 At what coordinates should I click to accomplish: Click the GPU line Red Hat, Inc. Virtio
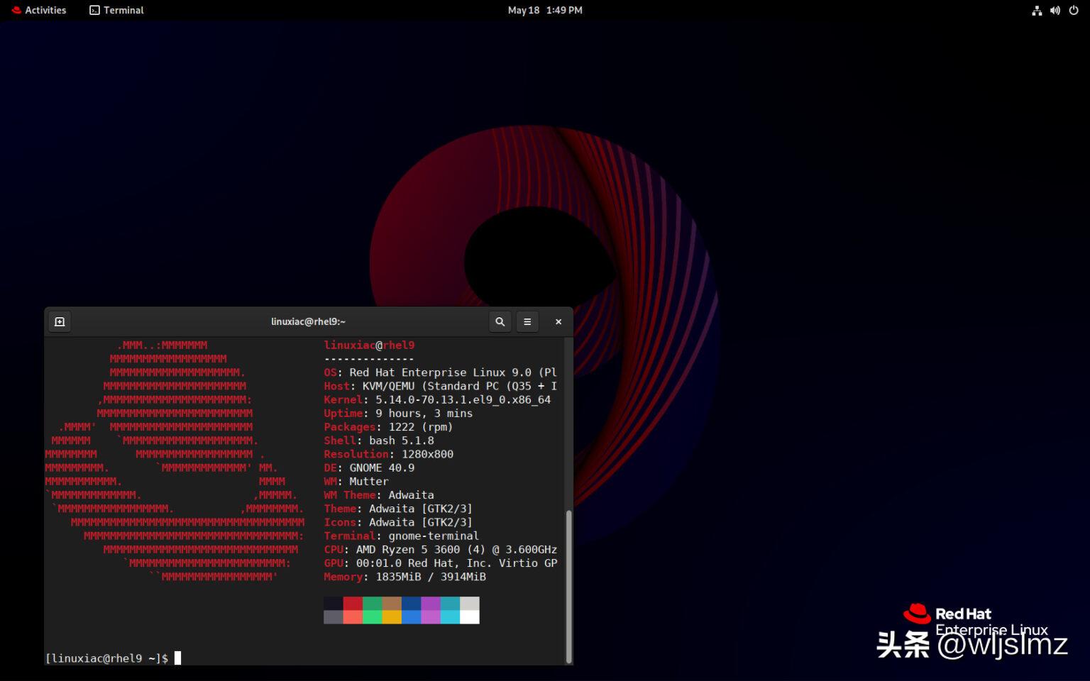[441, 563]
